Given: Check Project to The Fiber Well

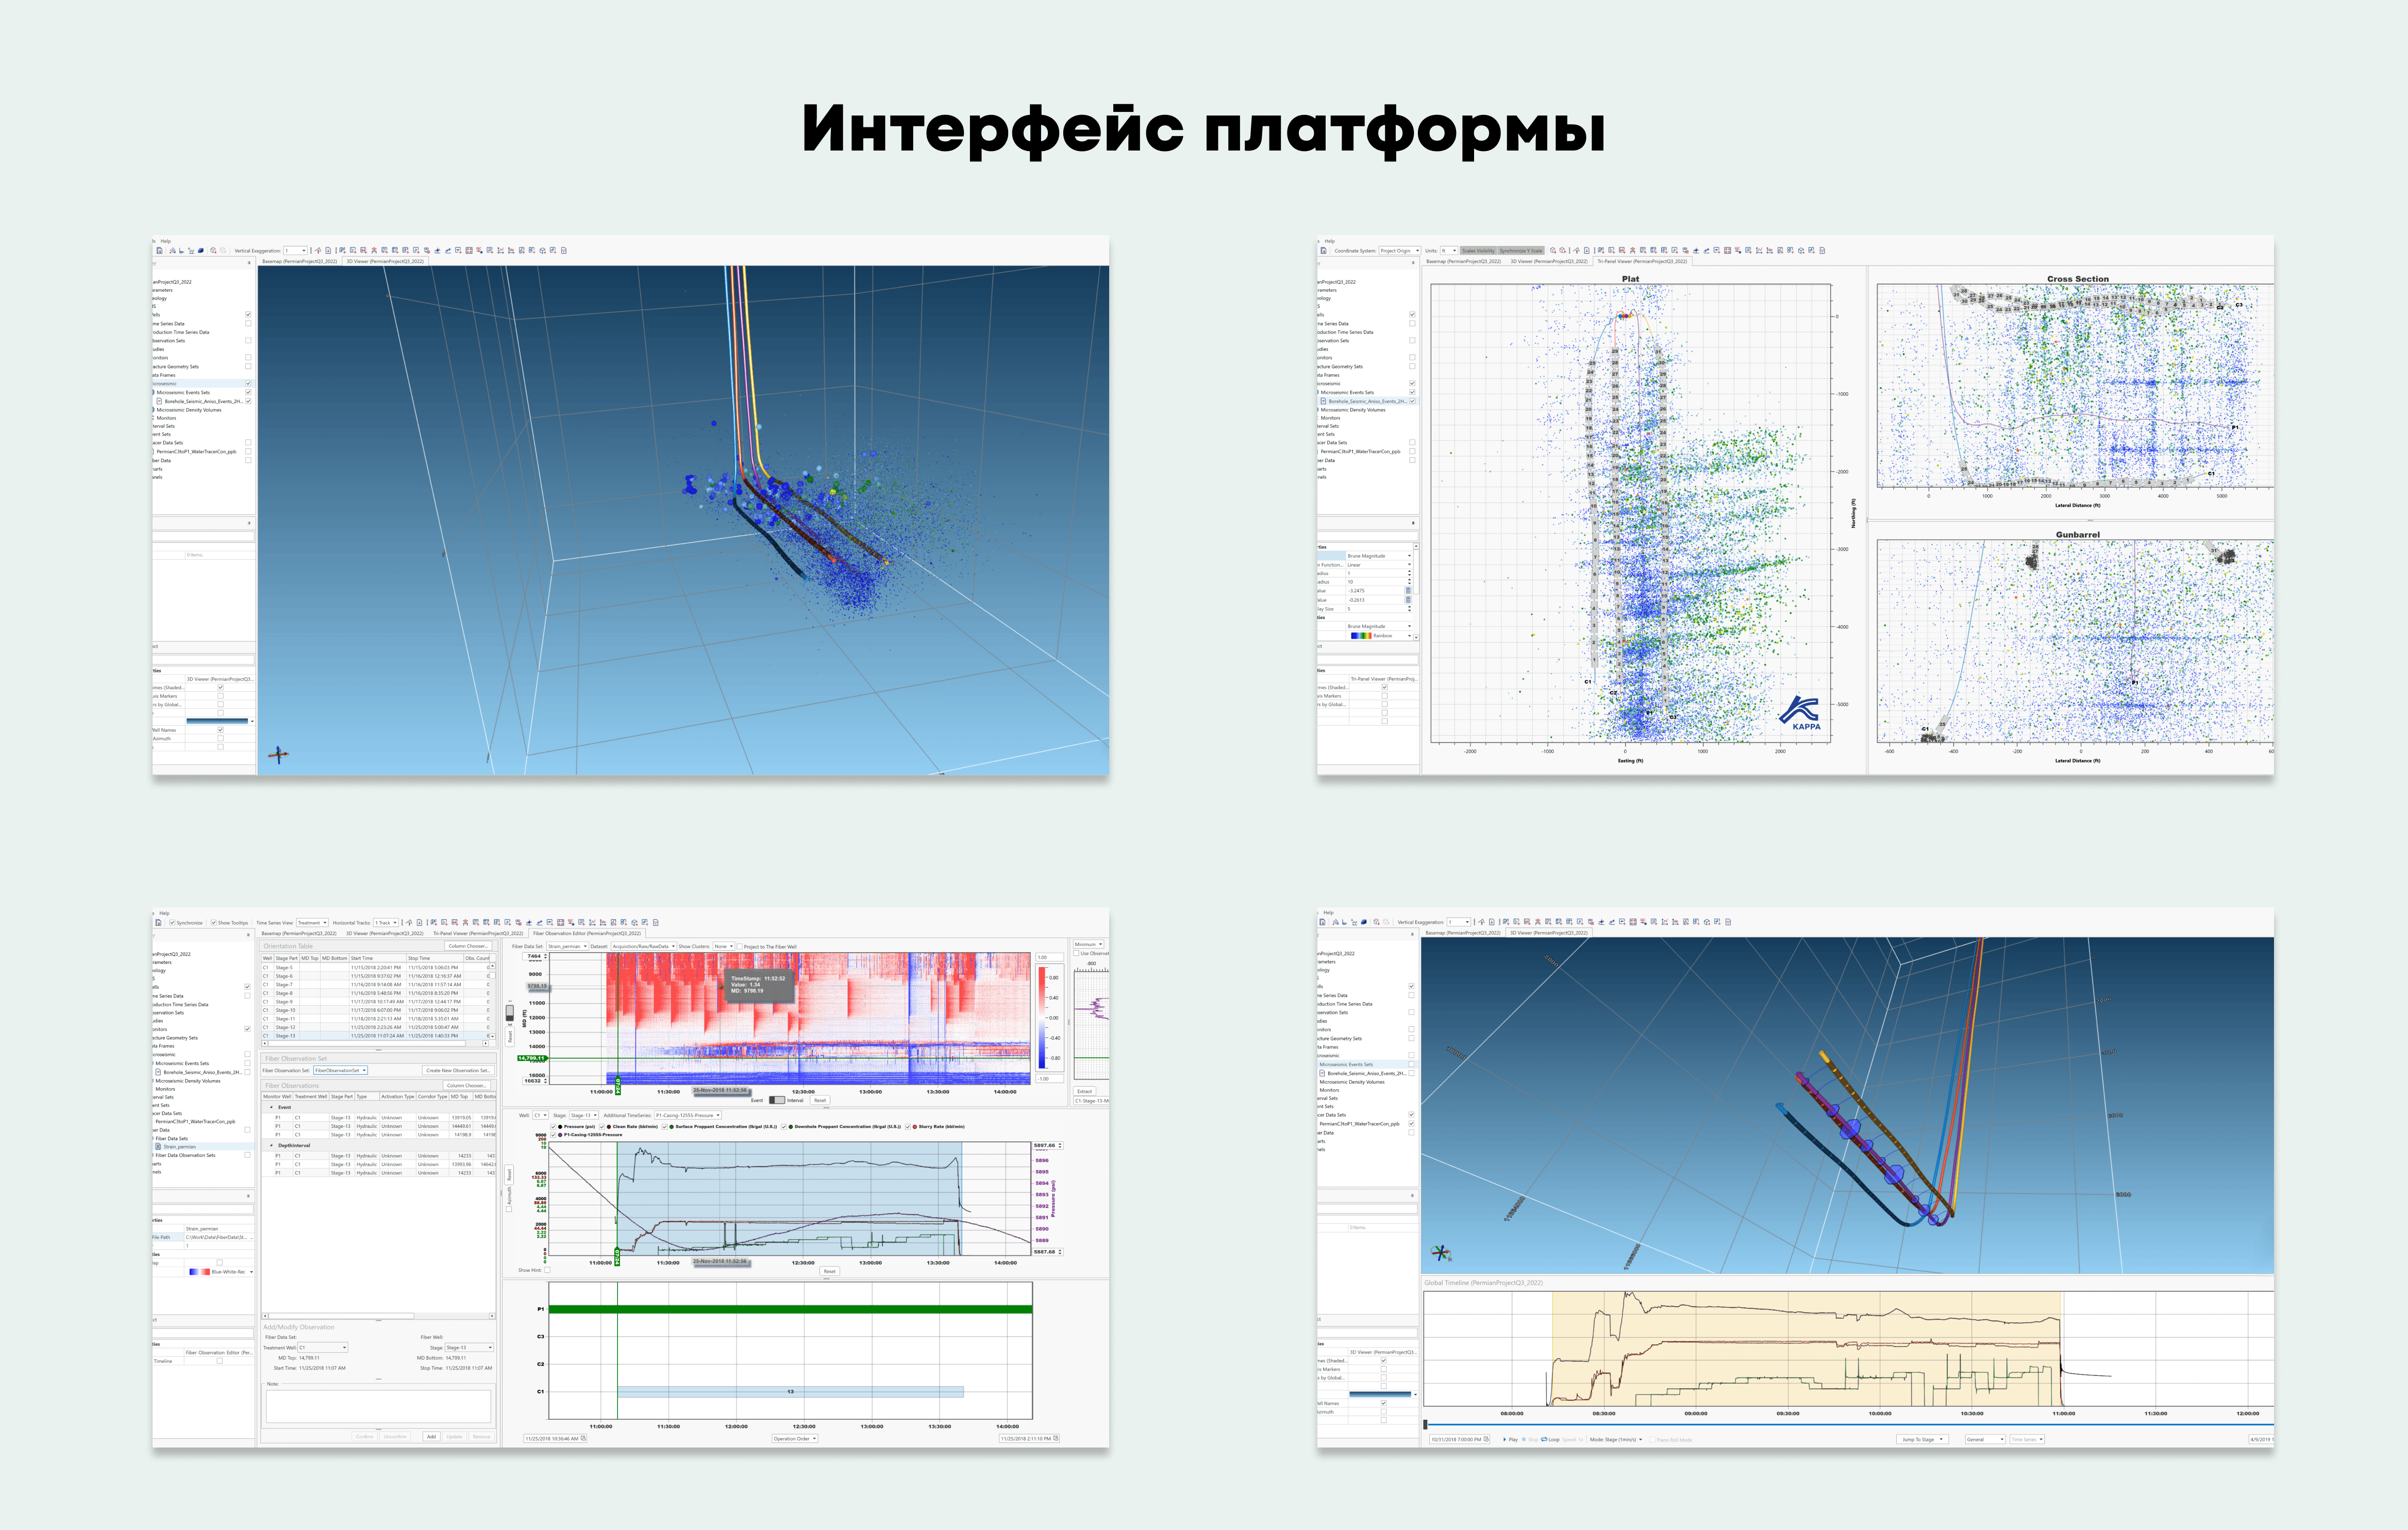Looking at the screenshot, I should (739, 946).
